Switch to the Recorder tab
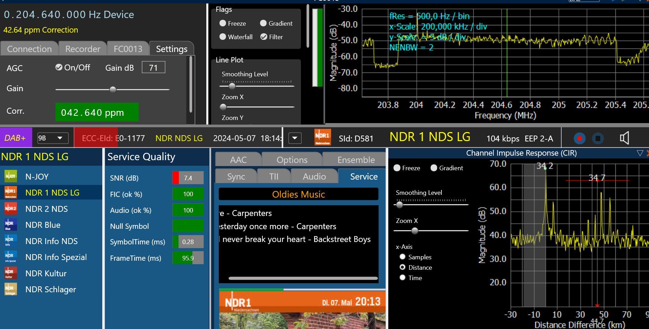Image resolution: width=649 pixels, height=329 pixels. tap(83, 49)
